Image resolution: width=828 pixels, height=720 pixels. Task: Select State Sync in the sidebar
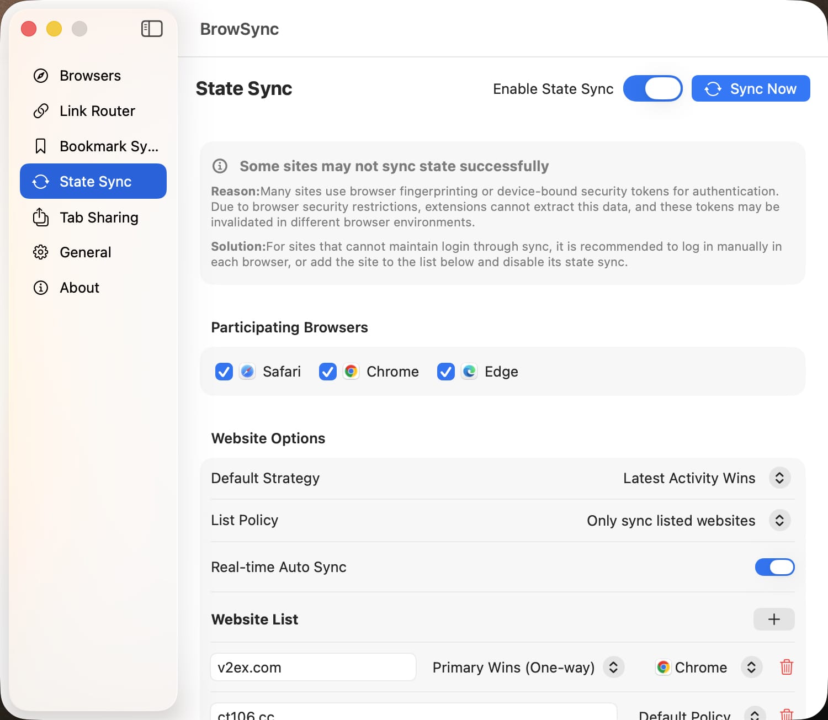(93, 181)
